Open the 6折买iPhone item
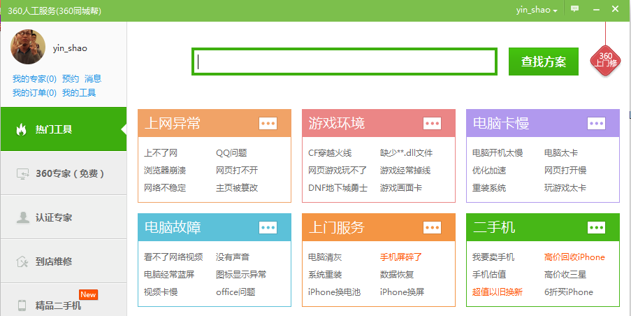This screenshot has height=316, width=631. (x=568, y=292)
